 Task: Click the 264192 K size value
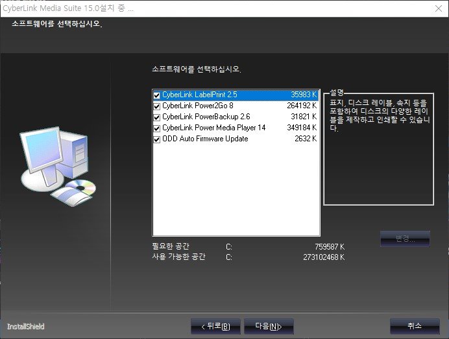(x=302, y=106)
